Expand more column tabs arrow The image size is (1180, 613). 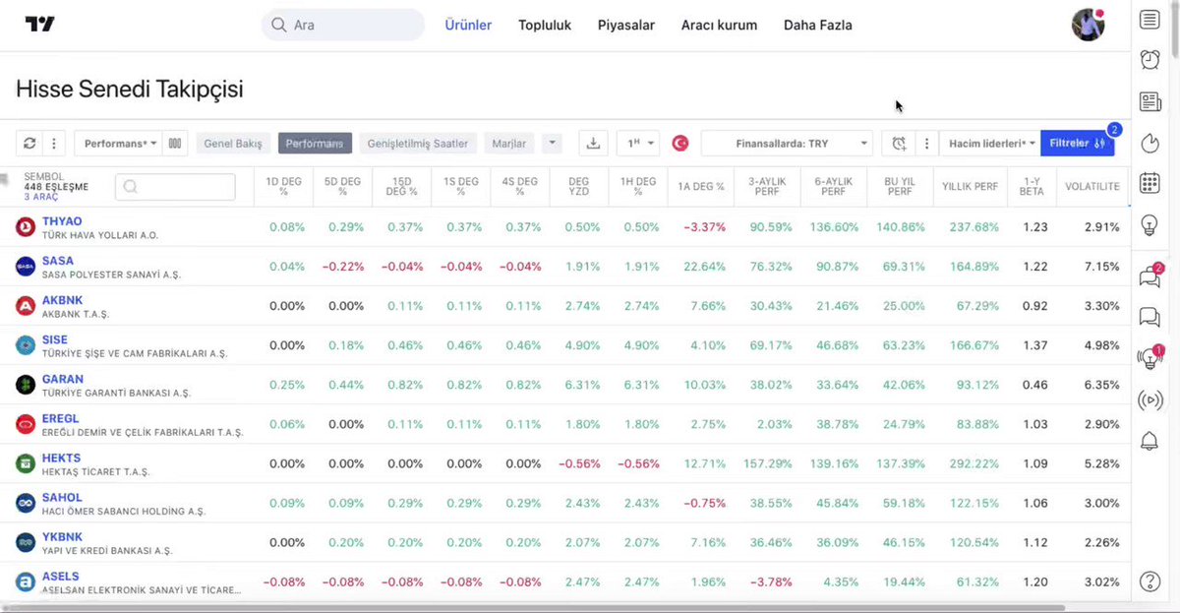553,144
